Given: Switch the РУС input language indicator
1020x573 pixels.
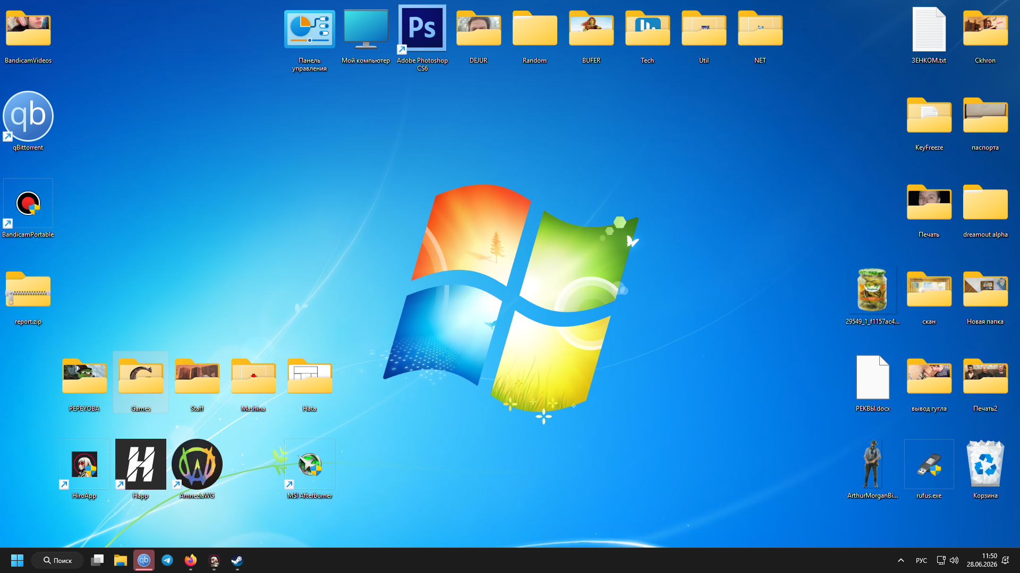Looking at the screenshot, I should click(x=922, y=560).
